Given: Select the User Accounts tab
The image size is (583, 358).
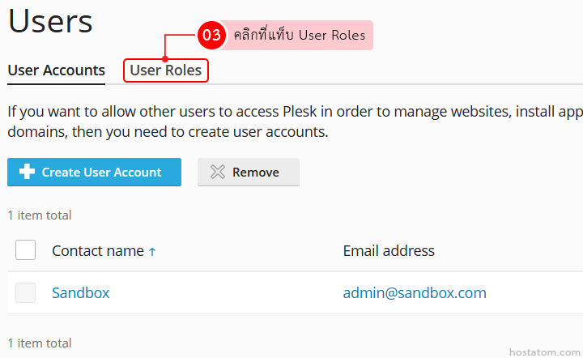Looking at the screenshot, I should pos(57,70).
